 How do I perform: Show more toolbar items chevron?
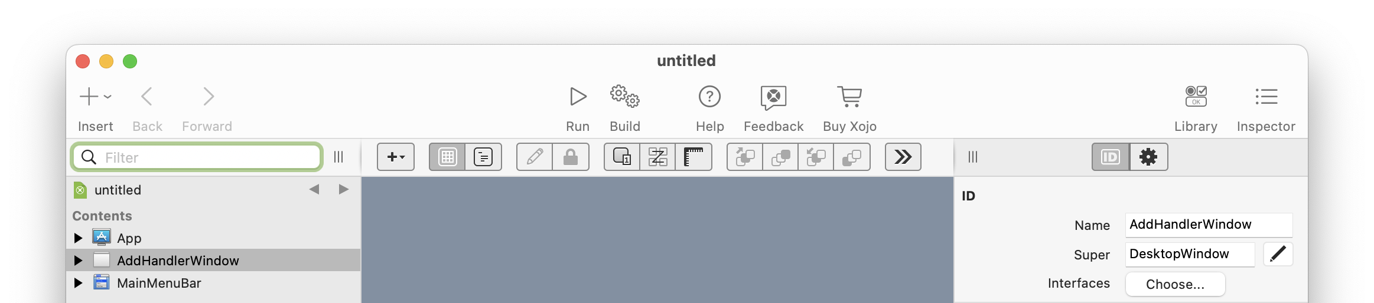(903, 157)
